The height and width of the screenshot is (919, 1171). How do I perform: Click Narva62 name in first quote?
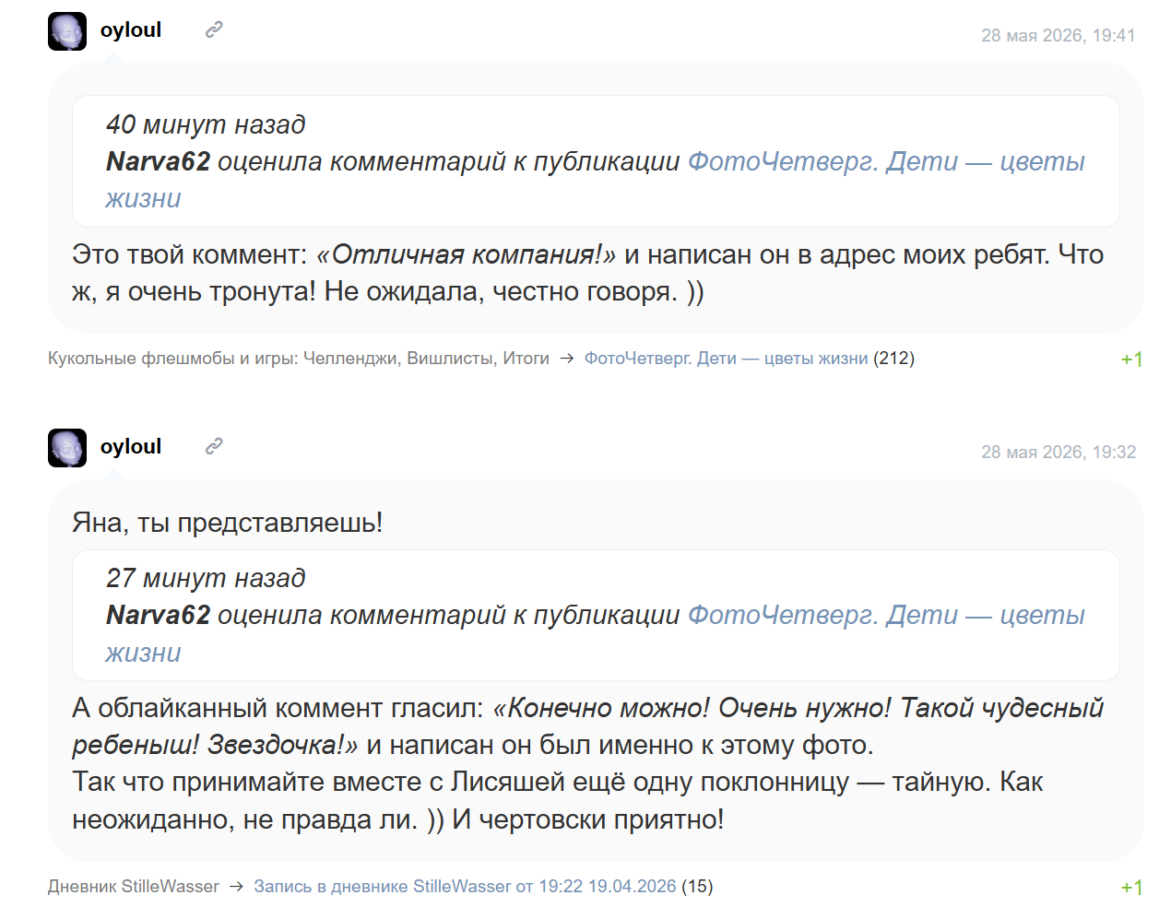click(x=159, y=161)
